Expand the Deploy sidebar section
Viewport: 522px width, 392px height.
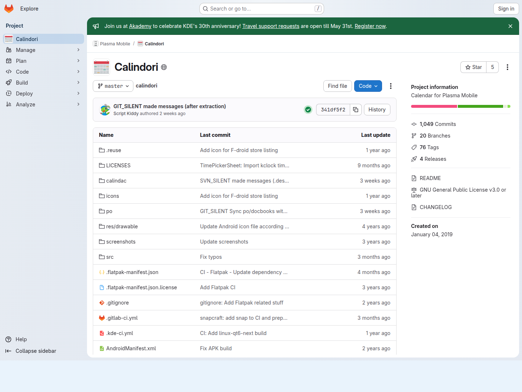click(x=43, y=94)
